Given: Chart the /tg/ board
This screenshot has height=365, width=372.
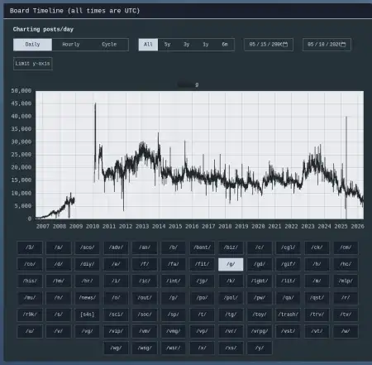Looking at the screenshot, I should (231, 315).
